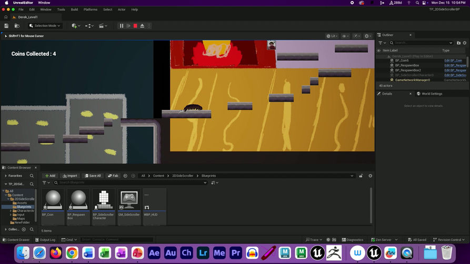
Task: Launch ZBrush from the dock
Action: [335, 253]
